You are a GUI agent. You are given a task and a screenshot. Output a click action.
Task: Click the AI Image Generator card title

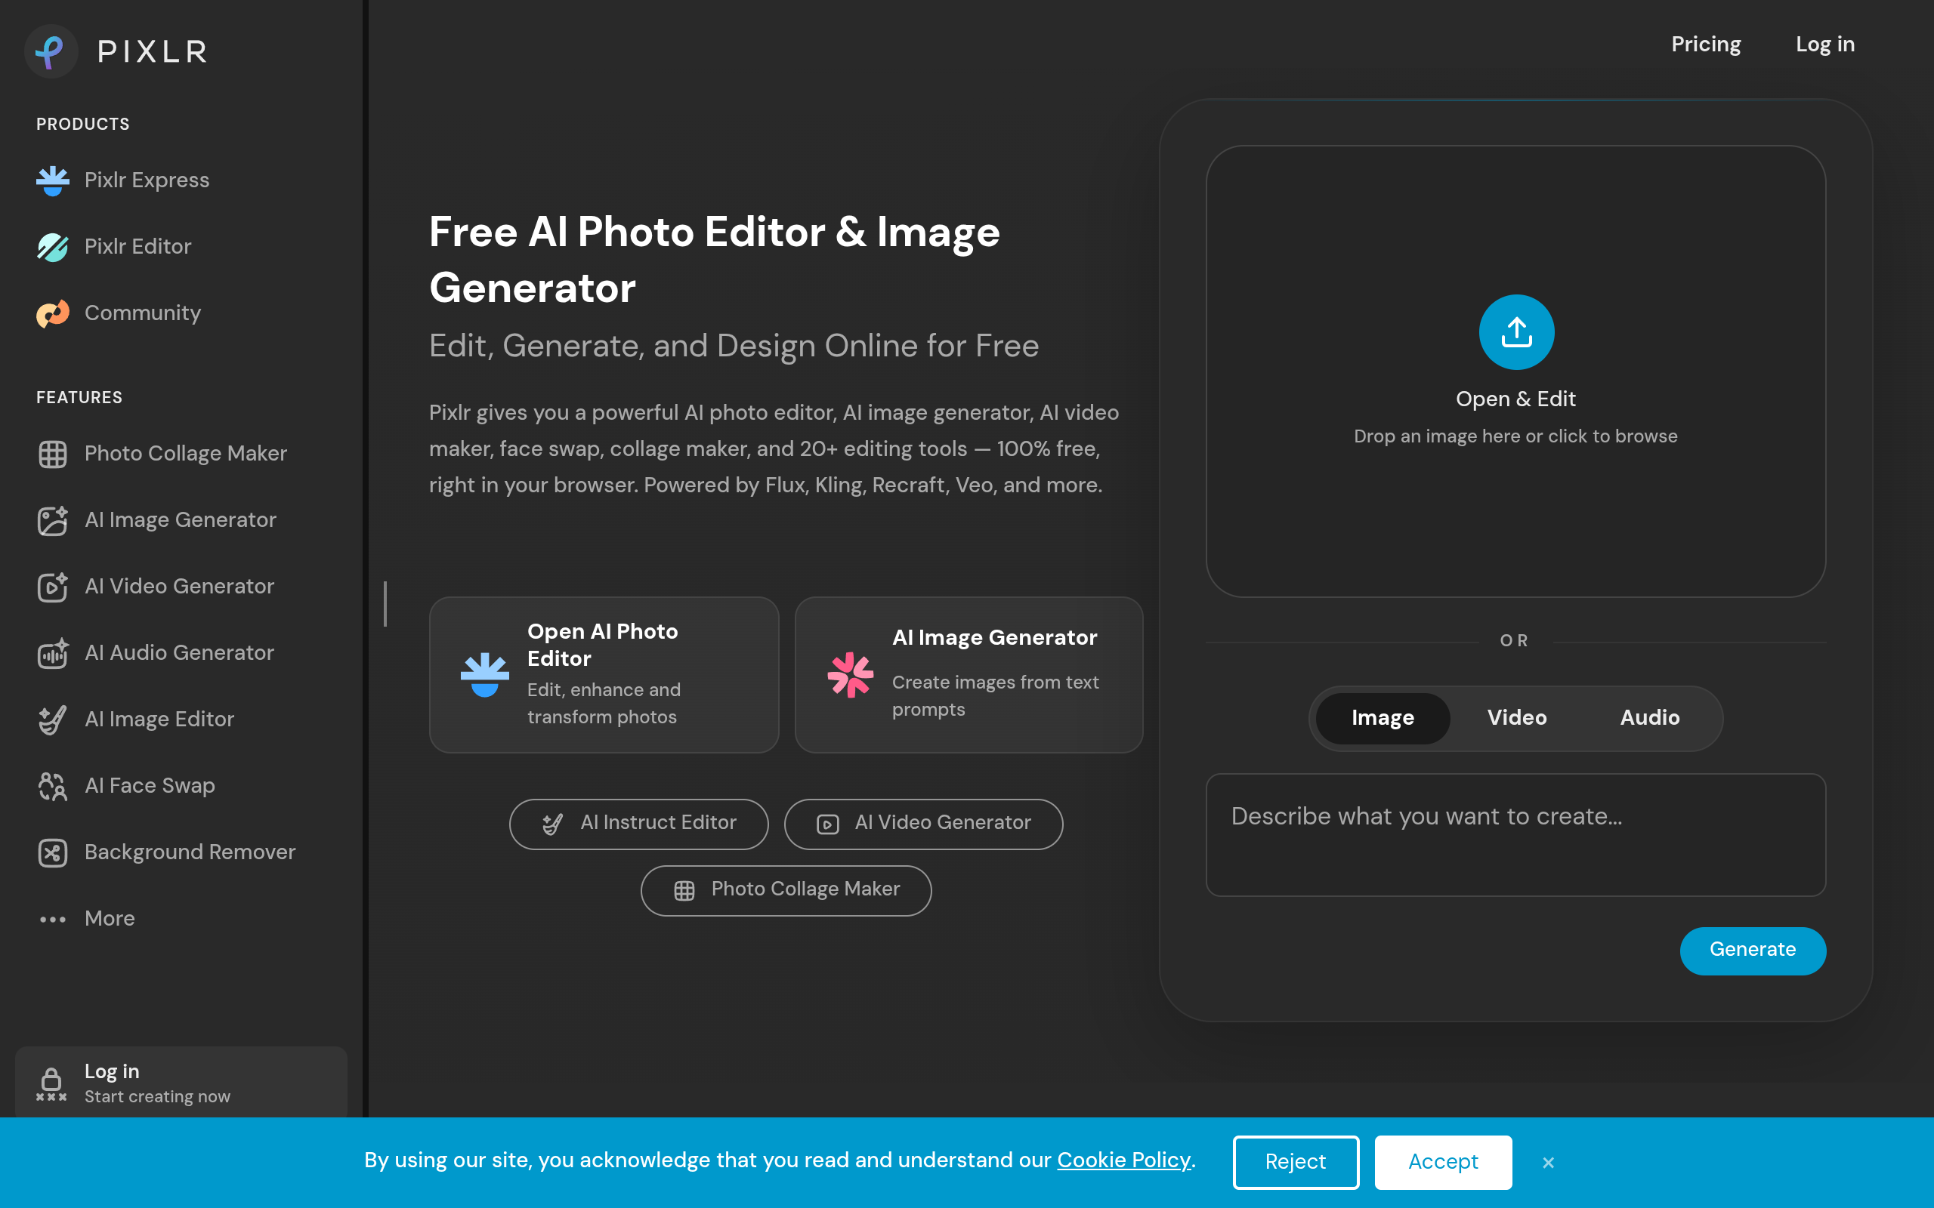tap(995, 639)
